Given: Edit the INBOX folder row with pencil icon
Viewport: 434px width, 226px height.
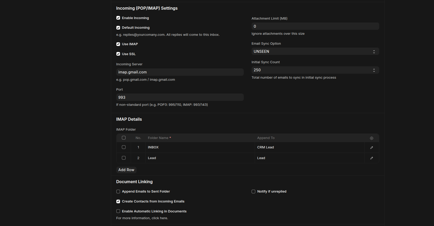Looking at the screenshot, I should (371, 148).
